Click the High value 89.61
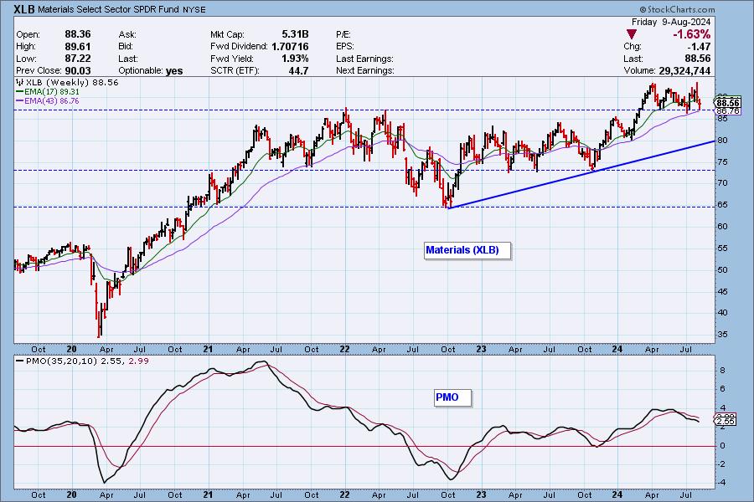This screenshot has height=502, width=754. click(x=77, y=47)
